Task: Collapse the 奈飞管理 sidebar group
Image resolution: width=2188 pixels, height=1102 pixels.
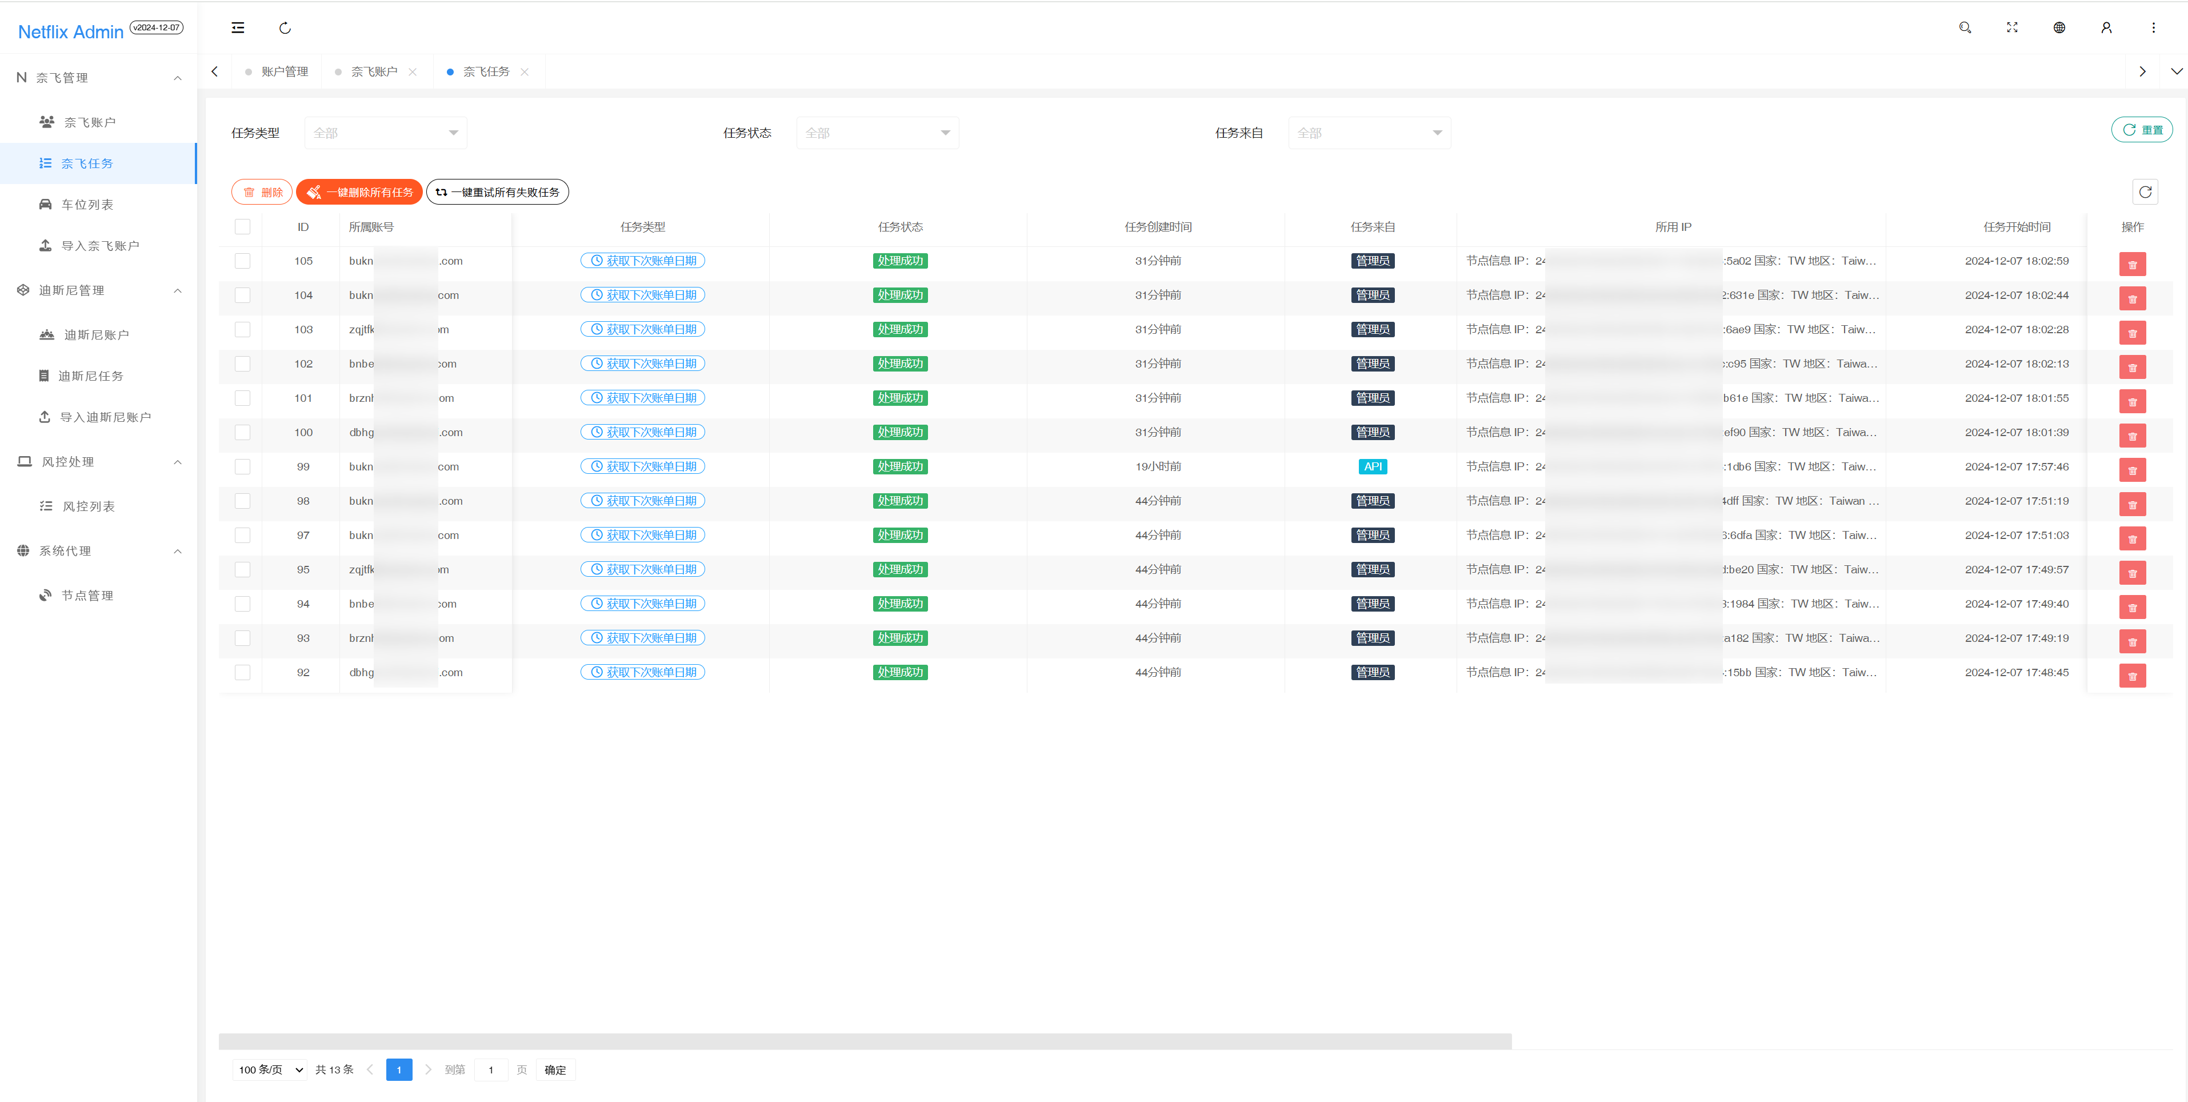Action: click(x=98, y=77)
